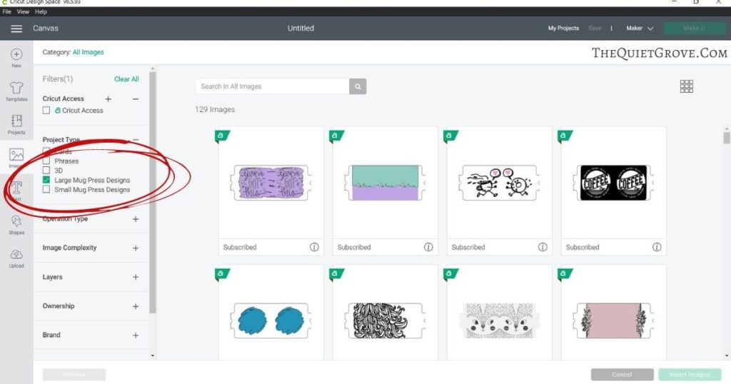Image resolution: width=731 pixels, height=384 pixels.
Task: Open the File menu
Action: [6, 11]
